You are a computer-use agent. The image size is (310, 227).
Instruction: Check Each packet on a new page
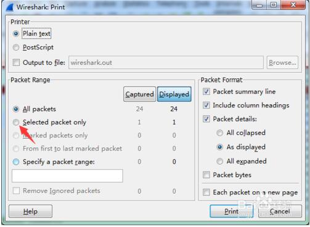click(x=206, y=192)
